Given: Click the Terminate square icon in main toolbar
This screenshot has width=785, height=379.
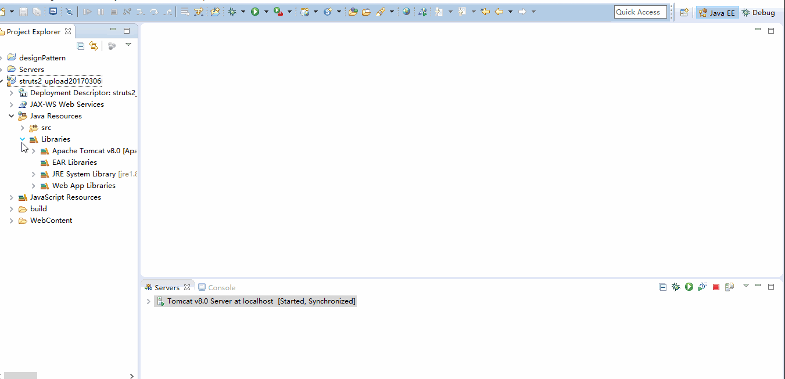Looking at the screenshot, I should click(x=114, y=12).
